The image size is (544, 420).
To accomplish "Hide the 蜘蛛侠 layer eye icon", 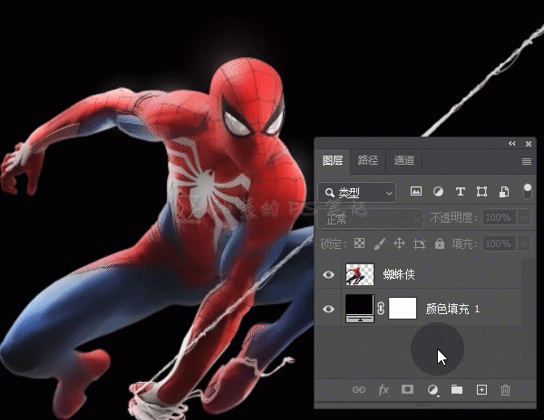I will coord(328,274).
